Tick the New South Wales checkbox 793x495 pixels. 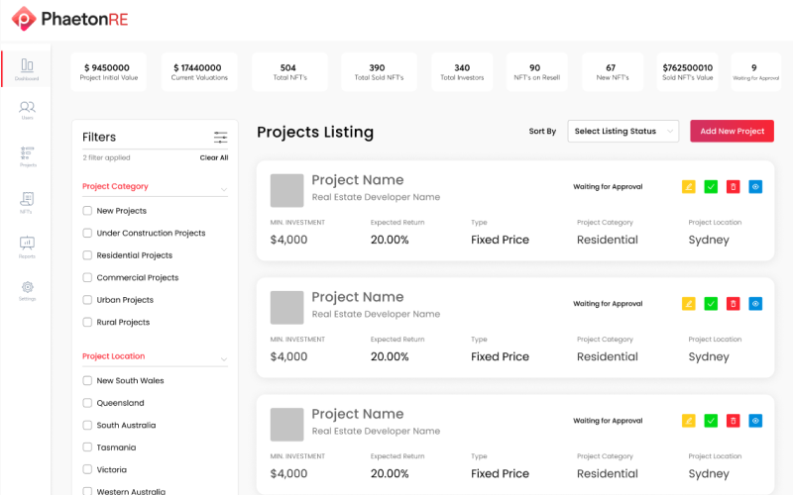point(87,380)
